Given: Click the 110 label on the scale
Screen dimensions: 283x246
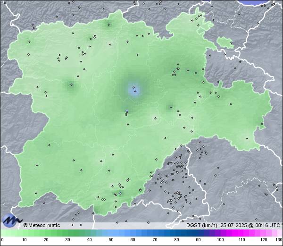Looking at the screenshot, I should [x=242, y=240].
